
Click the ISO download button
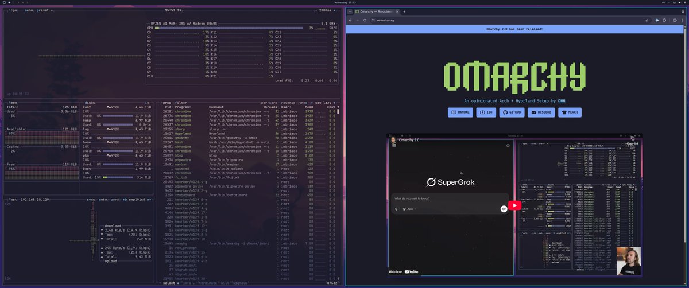coord(486,112)
